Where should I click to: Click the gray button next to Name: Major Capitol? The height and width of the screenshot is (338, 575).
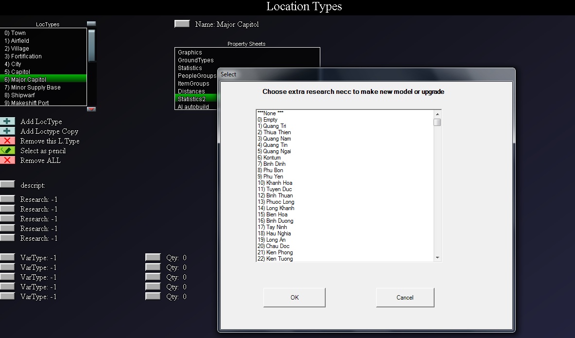182,24
